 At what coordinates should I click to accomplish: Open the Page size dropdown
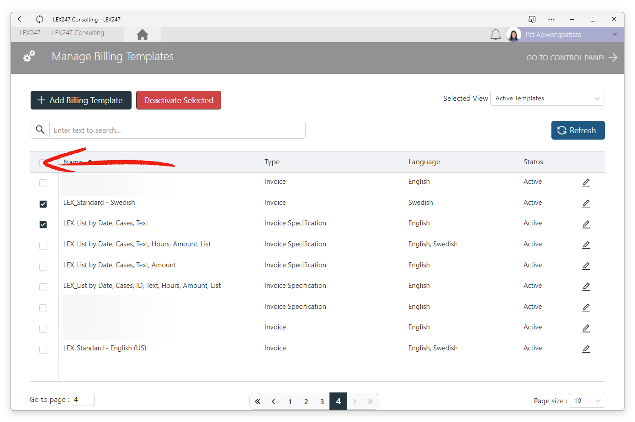[x=587, y=401]
